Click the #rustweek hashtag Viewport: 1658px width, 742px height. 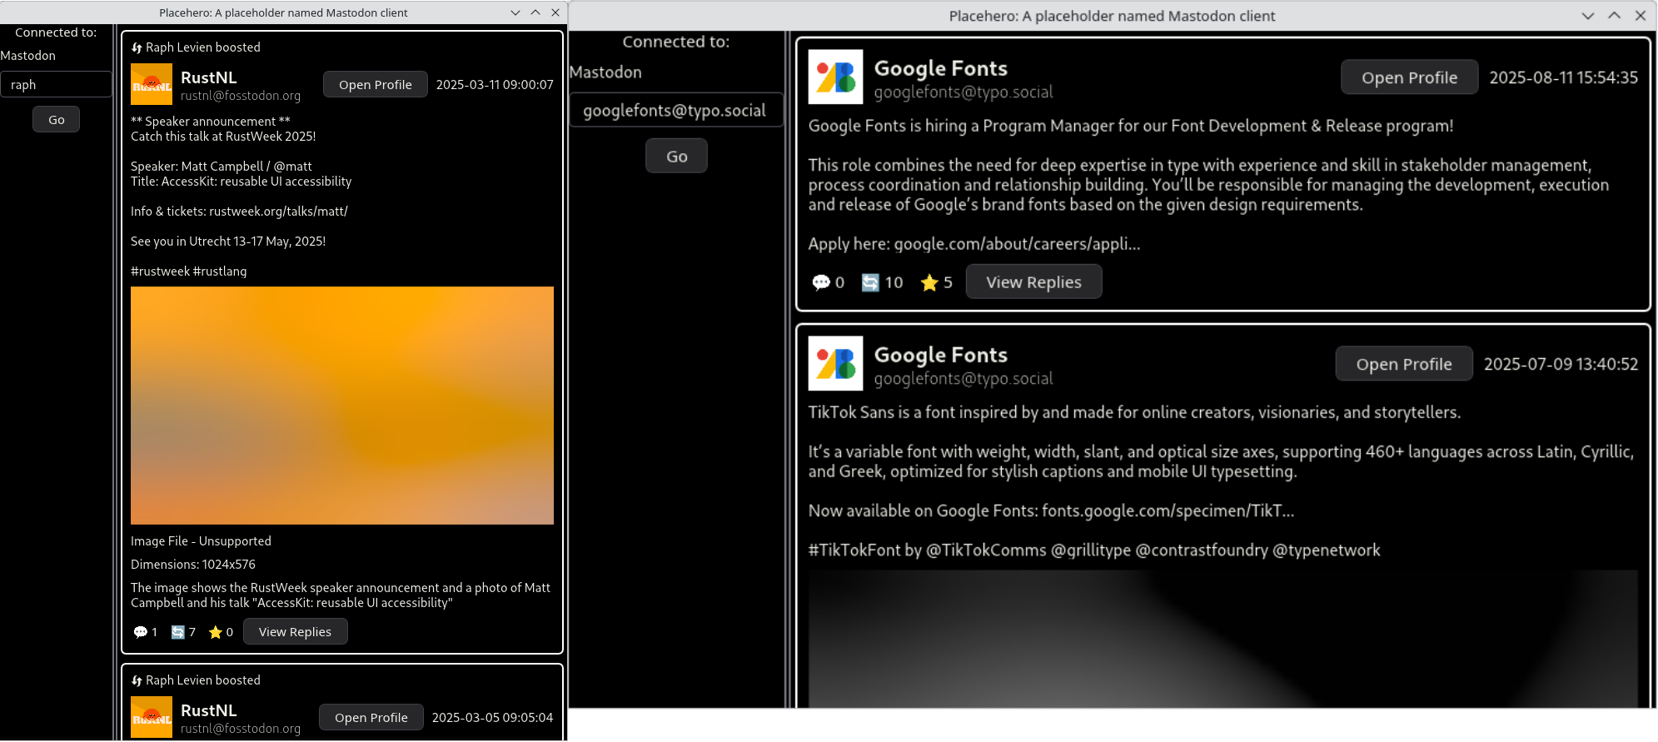click(160, 271)
